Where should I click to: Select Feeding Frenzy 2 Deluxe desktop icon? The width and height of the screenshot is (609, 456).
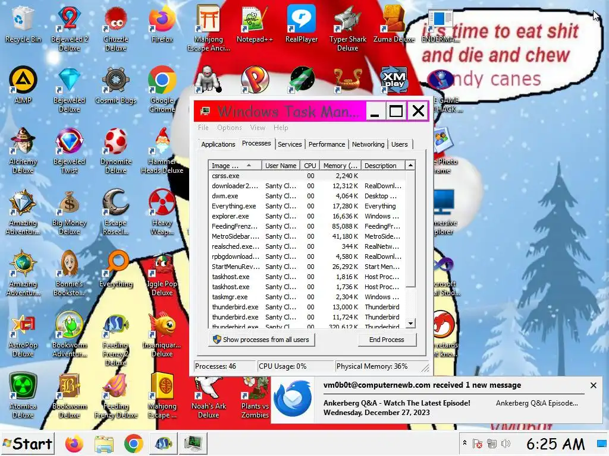tap(116, 339)
